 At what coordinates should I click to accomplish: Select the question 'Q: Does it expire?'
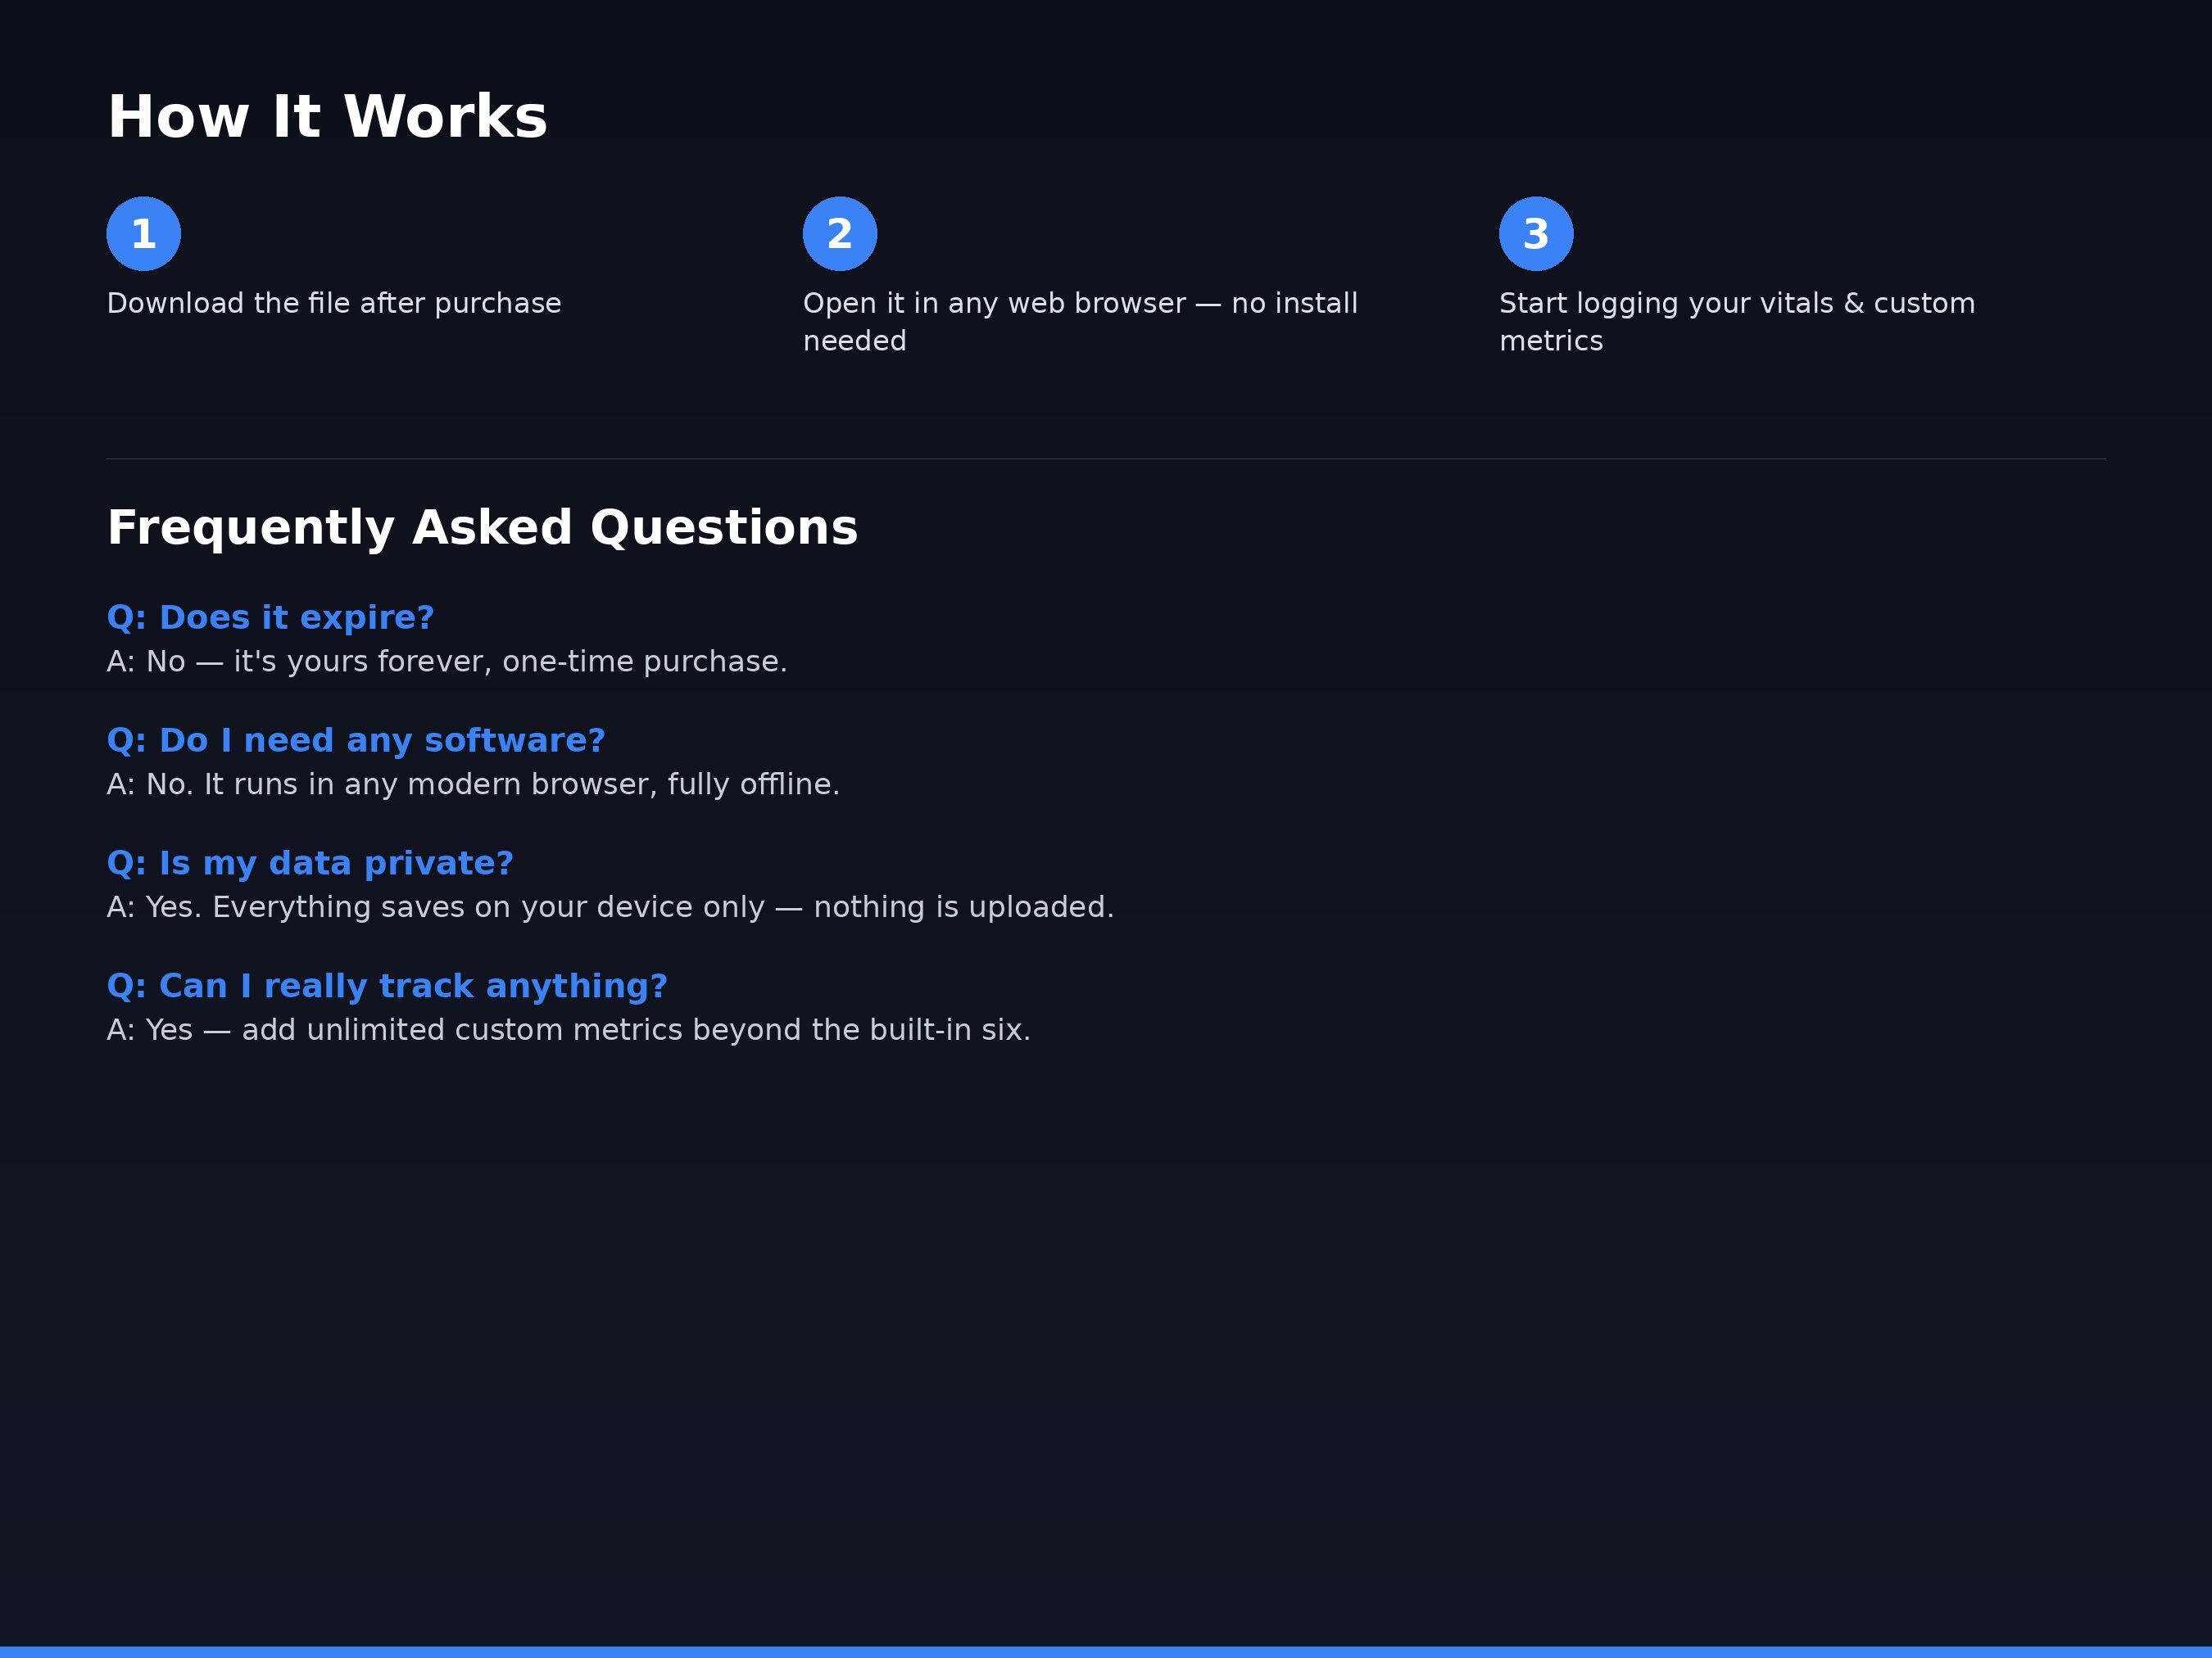[x=270, y=617]
